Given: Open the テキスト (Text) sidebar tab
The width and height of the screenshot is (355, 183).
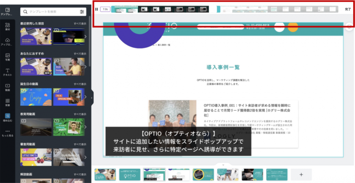Looking at the screenshot, I should pyautogui.click(x=8, y=72).
